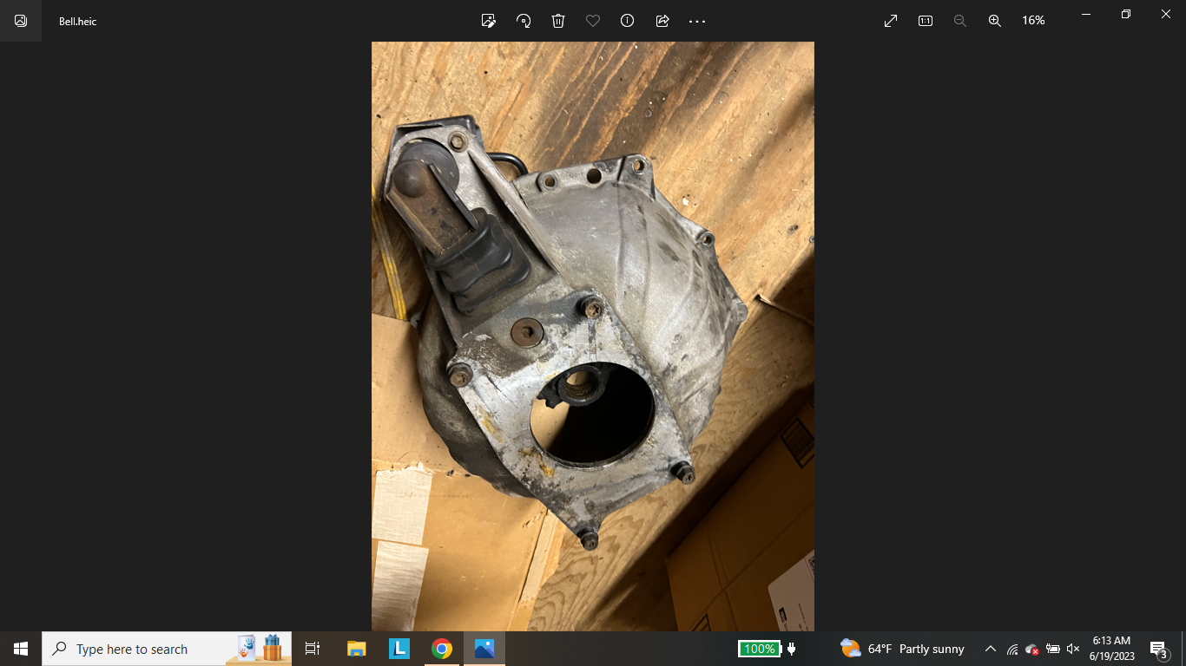This screenshot has width=1186, height=666.
Task: Click the zoom in magnifier
Action: [995, 21]
